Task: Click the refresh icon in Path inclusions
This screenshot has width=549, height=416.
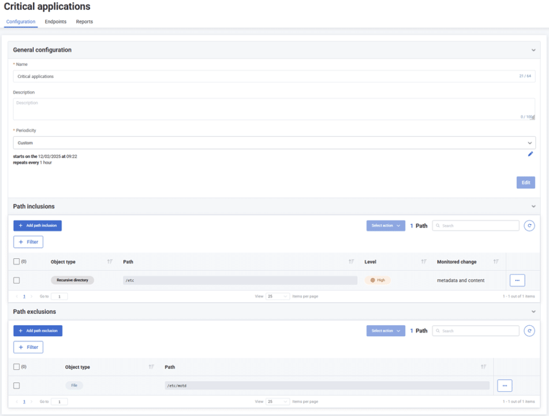Action: pyautogui.click(x=529, y=225)
